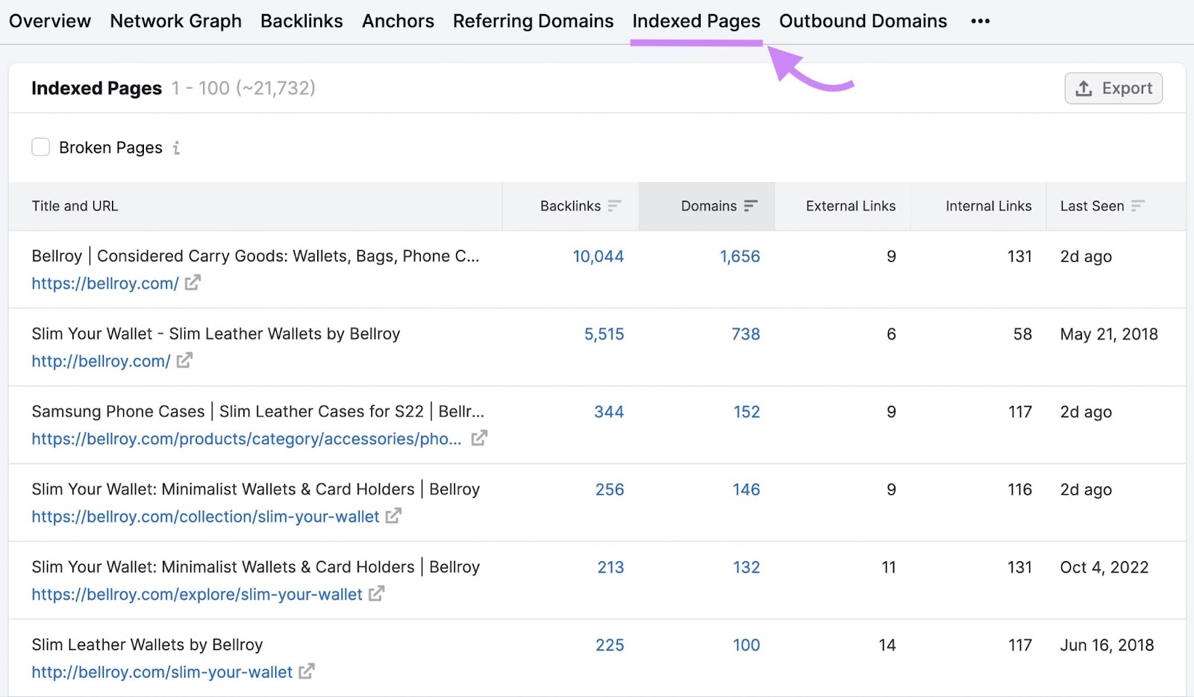Click external link icon for collection/slim-your-wallet URL
Image resolution: width=1194 pixels, height=697 pixels.
(x=393, y=516)
